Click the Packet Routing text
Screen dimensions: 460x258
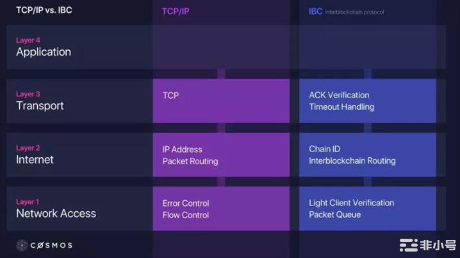point(190,161)
